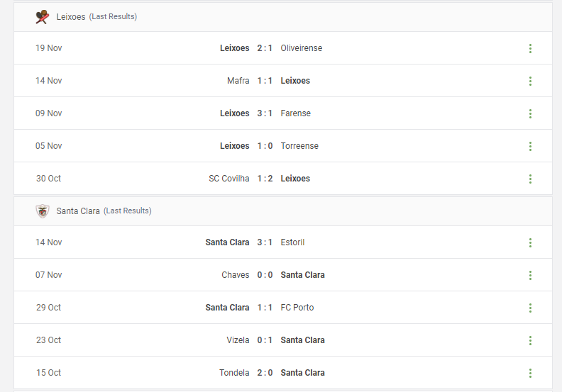Open three-dot menu for Mafra vs Leixoes
The image size is (562, 392).
tap(530, 81)
